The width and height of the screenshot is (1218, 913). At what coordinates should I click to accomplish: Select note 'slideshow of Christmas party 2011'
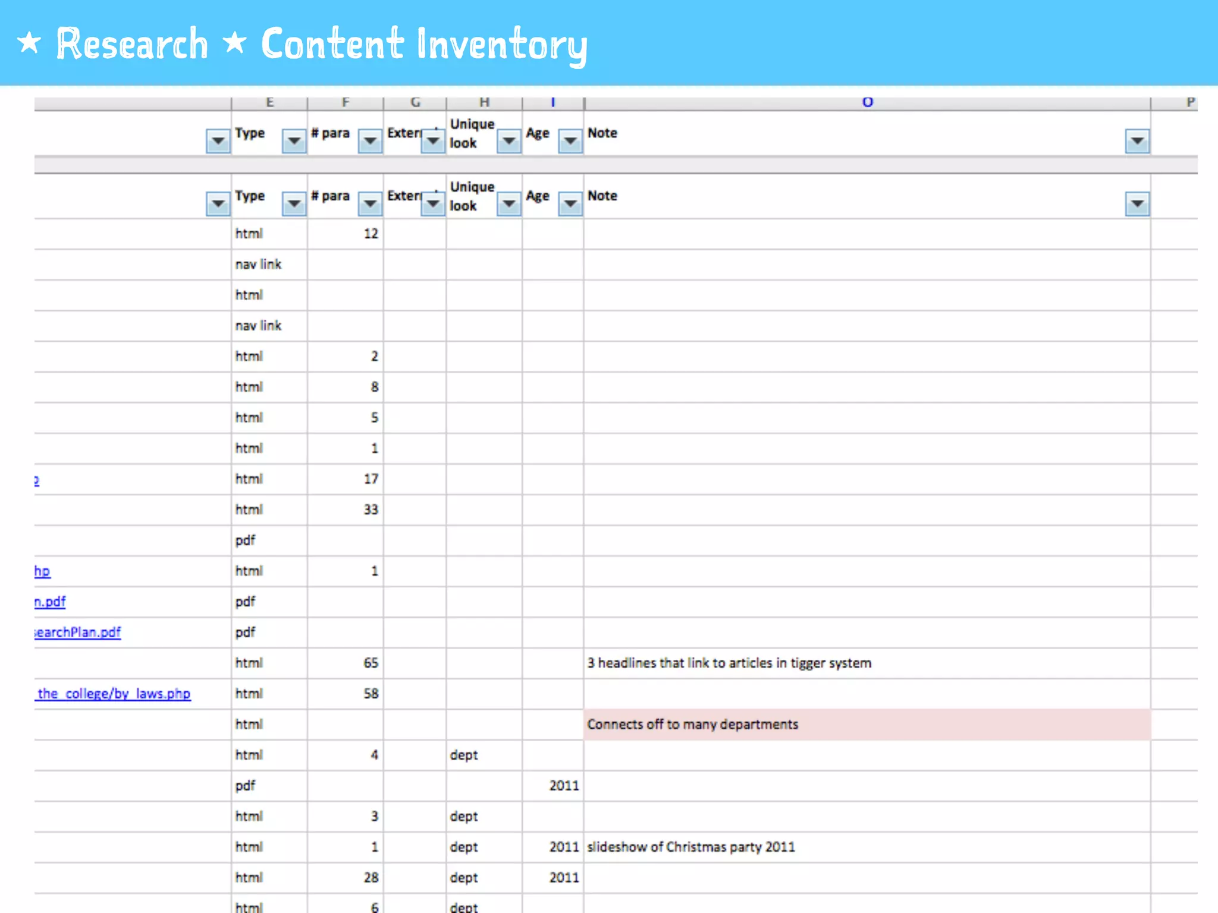click(867, 847)
